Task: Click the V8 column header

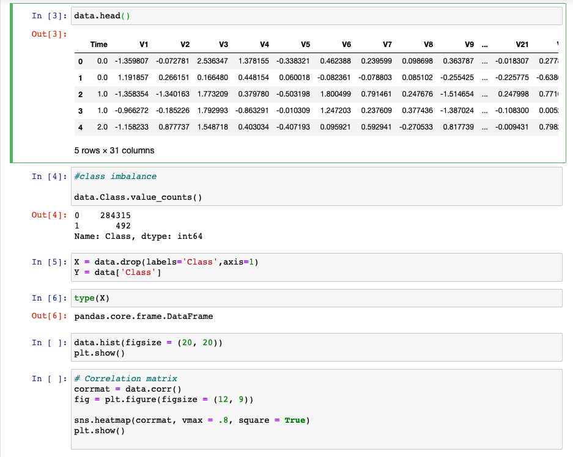Action: coord(428,45)
